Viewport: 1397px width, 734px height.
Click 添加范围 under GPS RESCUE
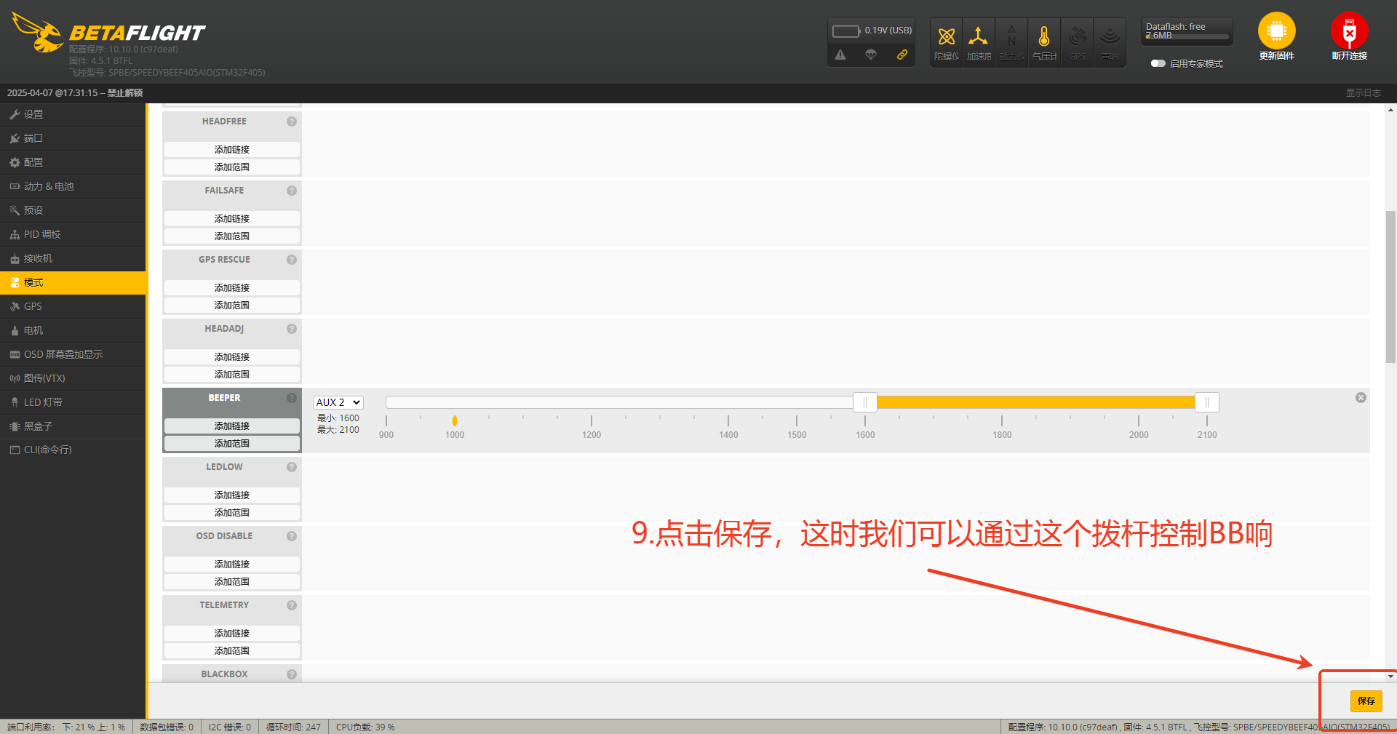click(x=232, y=306)
